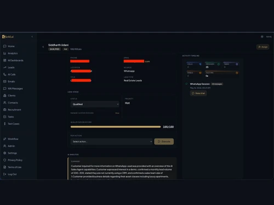
Task: Open Clients via its building icon
Action: [x=5, y=96]
